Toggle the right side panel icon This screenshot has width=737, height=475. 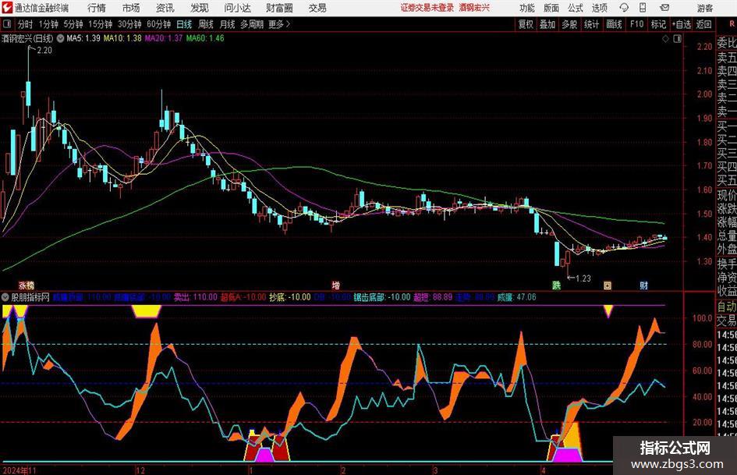pos(677,39)
